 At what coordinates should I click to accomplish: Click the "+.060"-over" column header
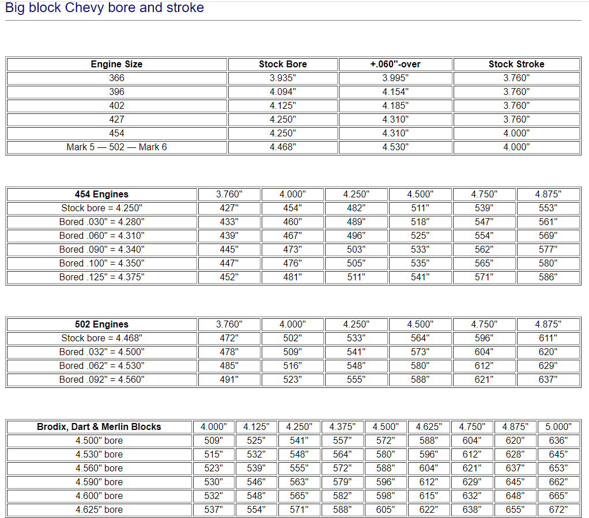coord(395,64)
